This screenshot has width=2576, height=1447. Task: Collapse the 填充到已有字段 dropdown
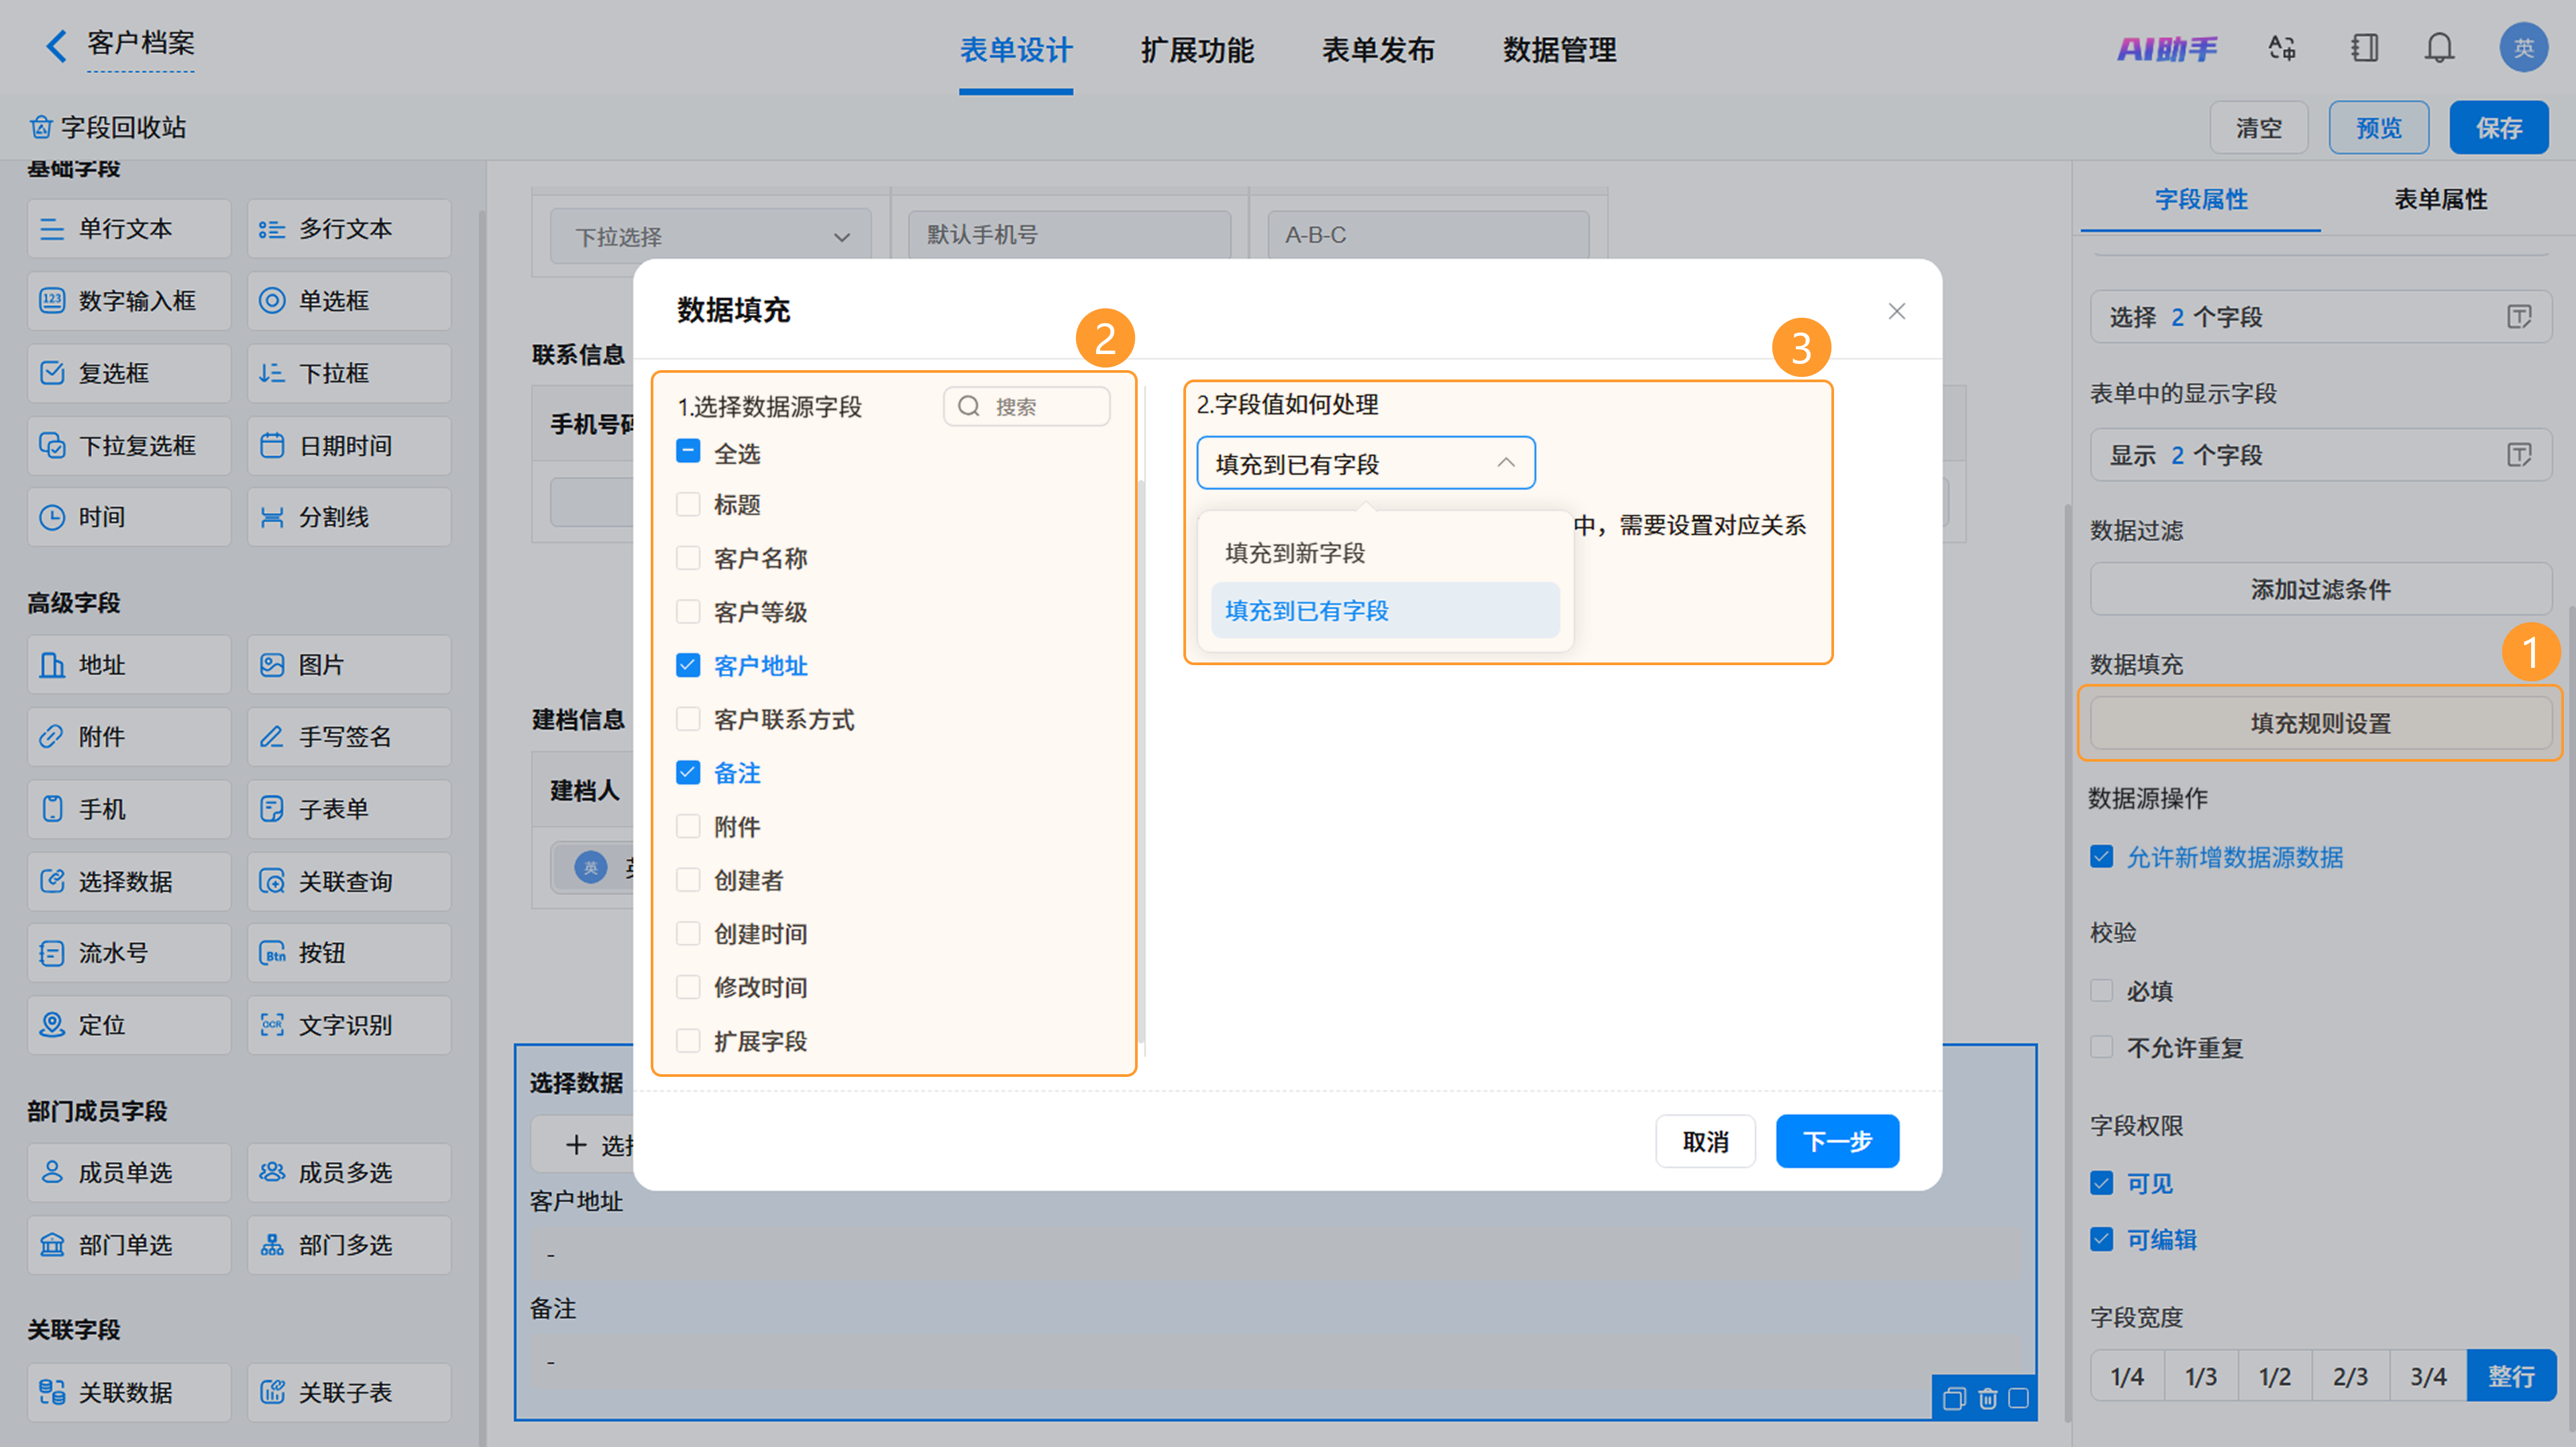[x=1365, y=464]
